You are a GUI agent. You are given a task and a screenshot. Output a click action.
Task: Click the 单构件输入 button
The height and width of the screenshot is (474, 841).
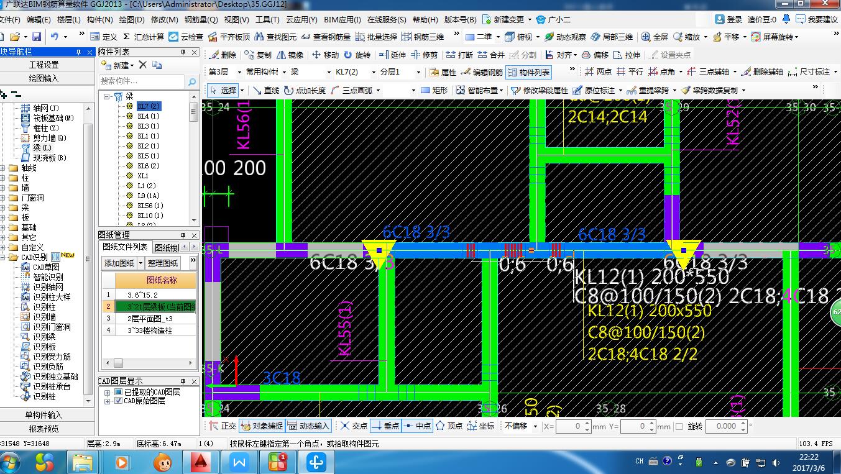(x=44, y=415)
